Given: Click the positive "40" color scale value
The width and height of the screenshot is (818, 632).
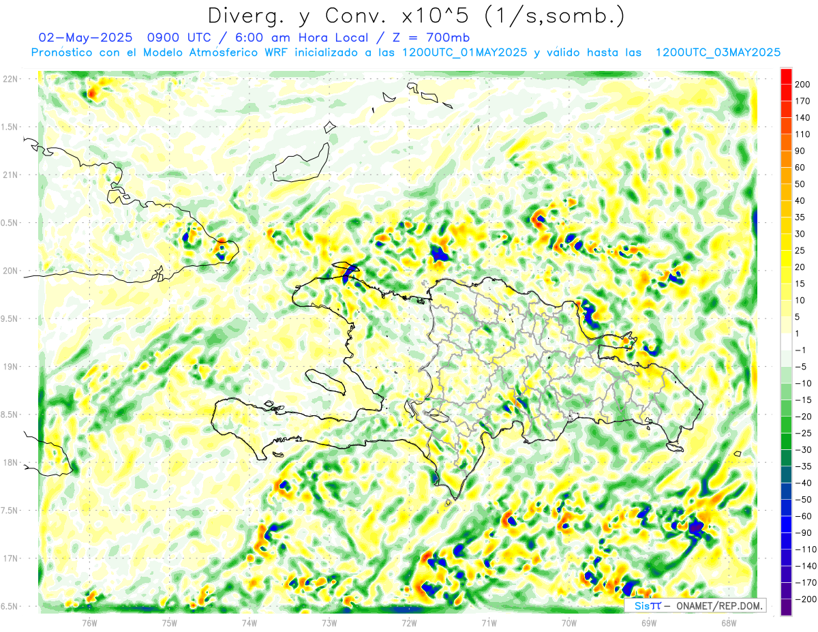Looking at the screenshot, I should (x=801, y=201).
